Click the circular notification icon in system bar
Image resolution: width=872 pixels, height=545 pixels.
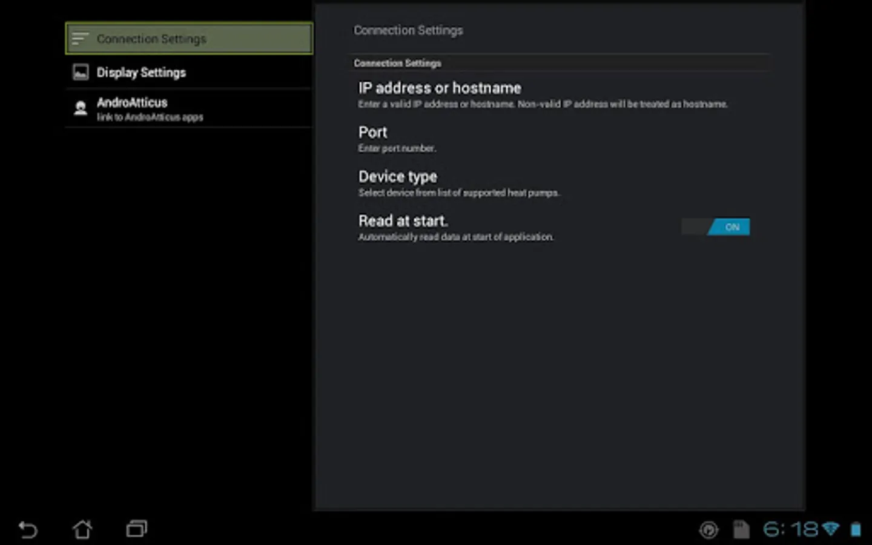[708, 530]
